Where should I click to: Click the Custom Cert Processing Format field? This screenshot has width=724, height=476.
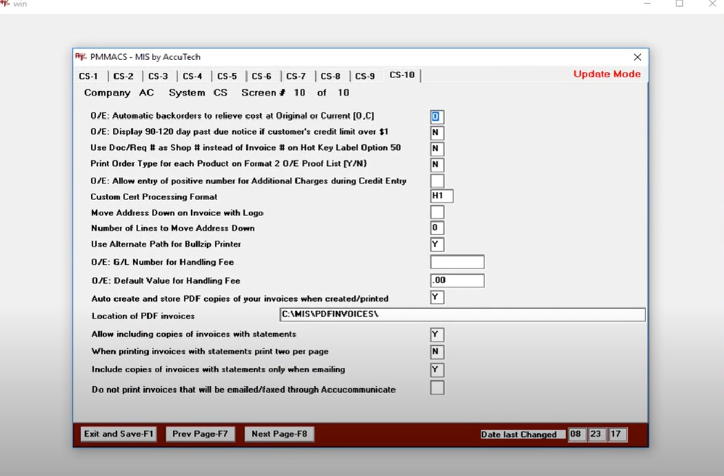(442, 196)
